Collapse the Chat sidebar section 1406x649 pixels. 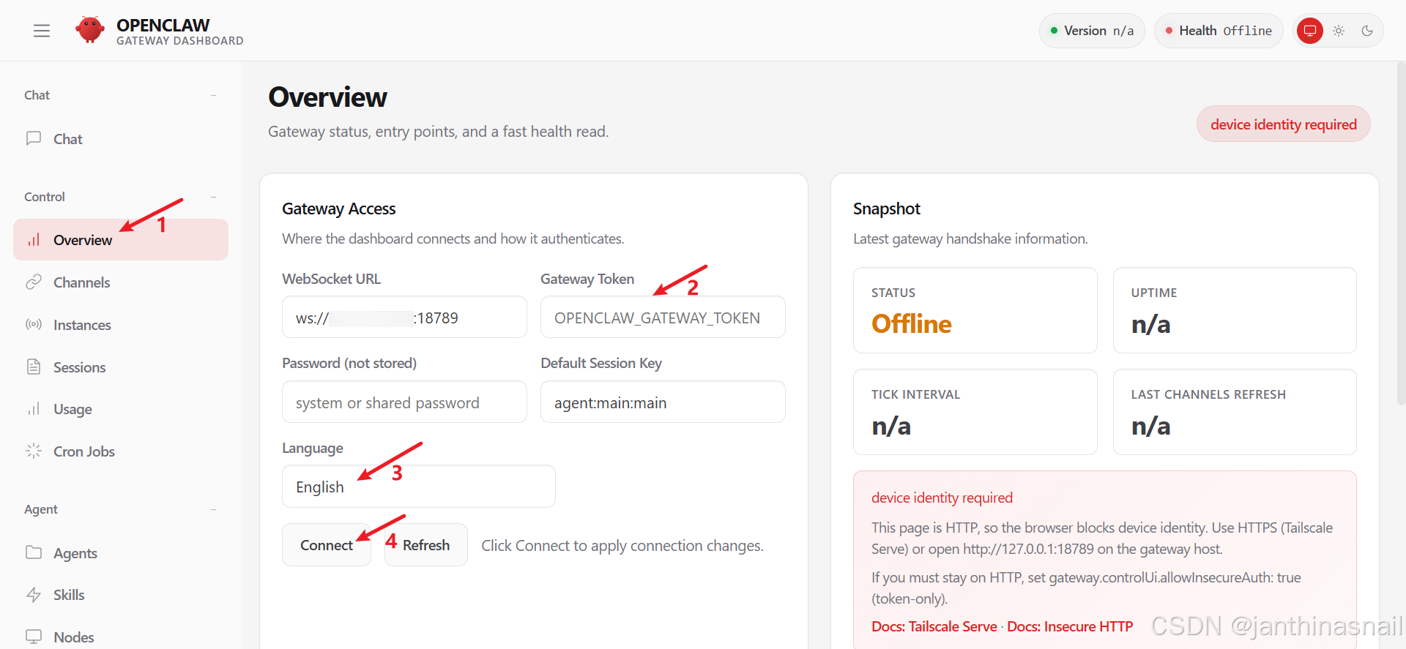tap(214, 95)
